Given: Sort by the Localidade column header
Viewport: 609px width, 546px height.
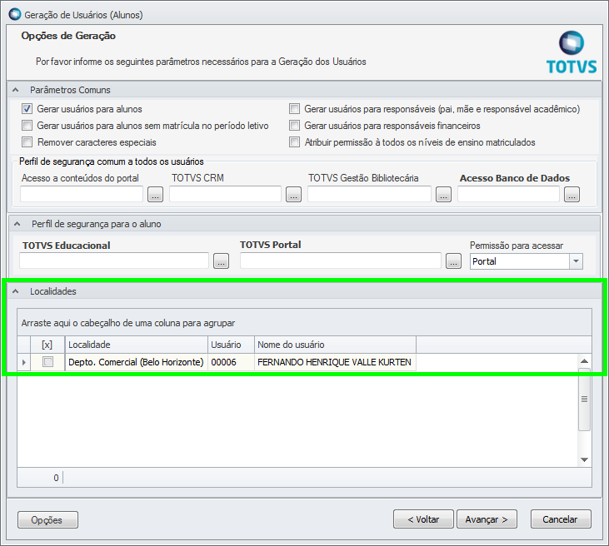Looking at the screenshot, I should pos(137,345).
